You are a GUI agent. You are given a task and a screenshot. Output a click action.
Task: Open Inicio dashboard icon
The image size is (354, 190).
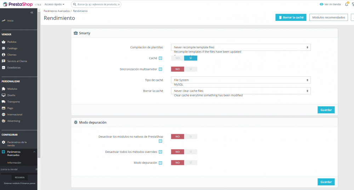coord(4,20)
